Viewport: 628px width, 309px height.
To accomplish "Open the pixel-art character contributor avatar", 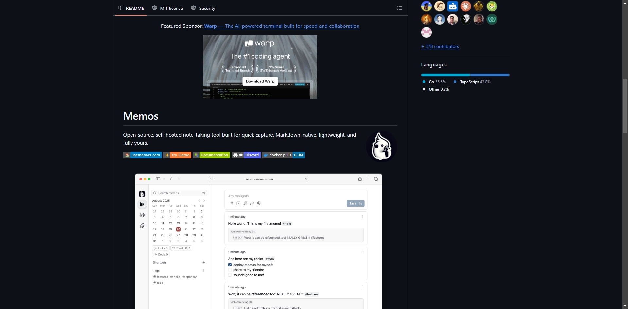I will [427, 6].
